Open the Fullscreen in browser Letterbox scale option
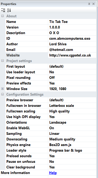 72,106
